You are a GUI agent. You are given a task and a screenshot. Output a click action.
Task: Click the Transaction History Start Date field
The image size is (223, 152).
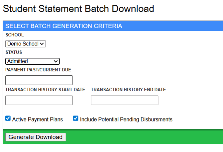[39, 100]
